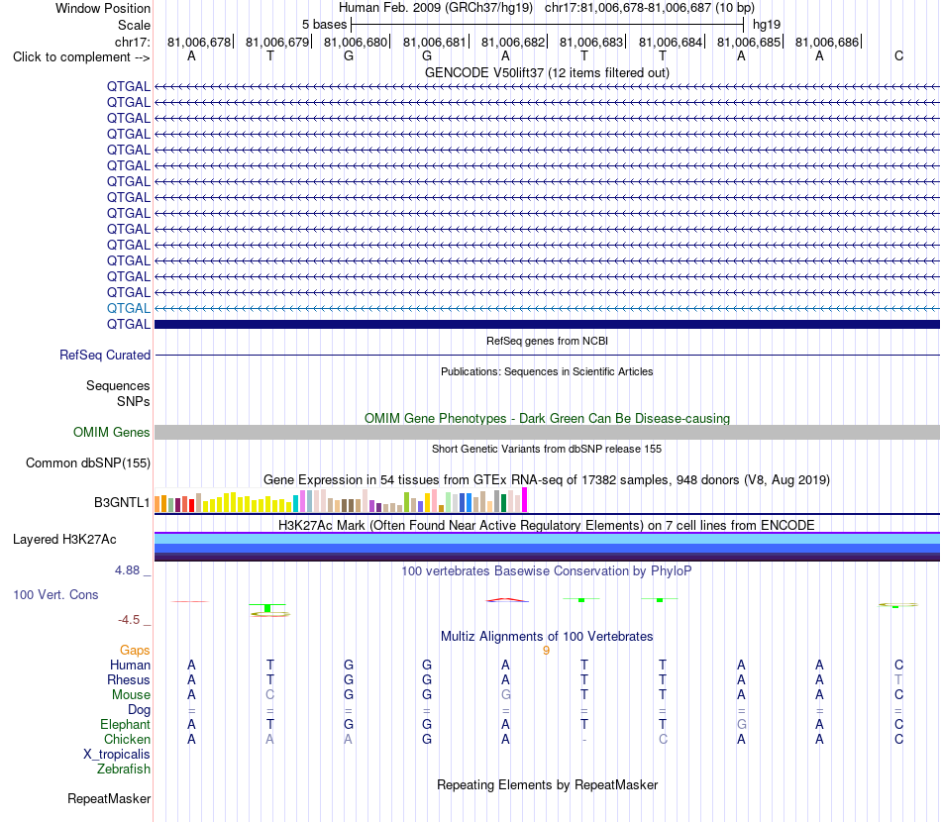Image resolution: width=941 pixels, height=822 pixels.
Task: Open the H3K27Ac Mark track title
Action: [547, 526]
